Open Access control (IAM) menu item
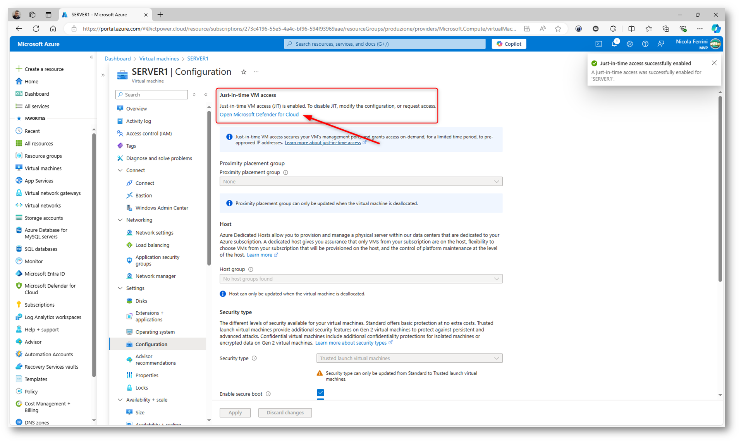 point(149,134)
